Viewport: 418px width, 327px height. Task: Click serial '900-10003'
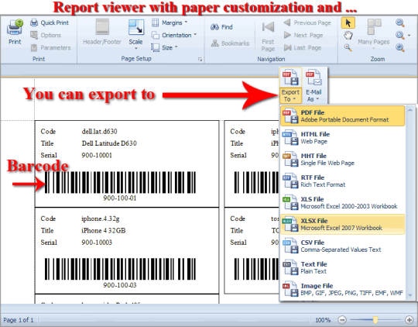pos(97,243)
